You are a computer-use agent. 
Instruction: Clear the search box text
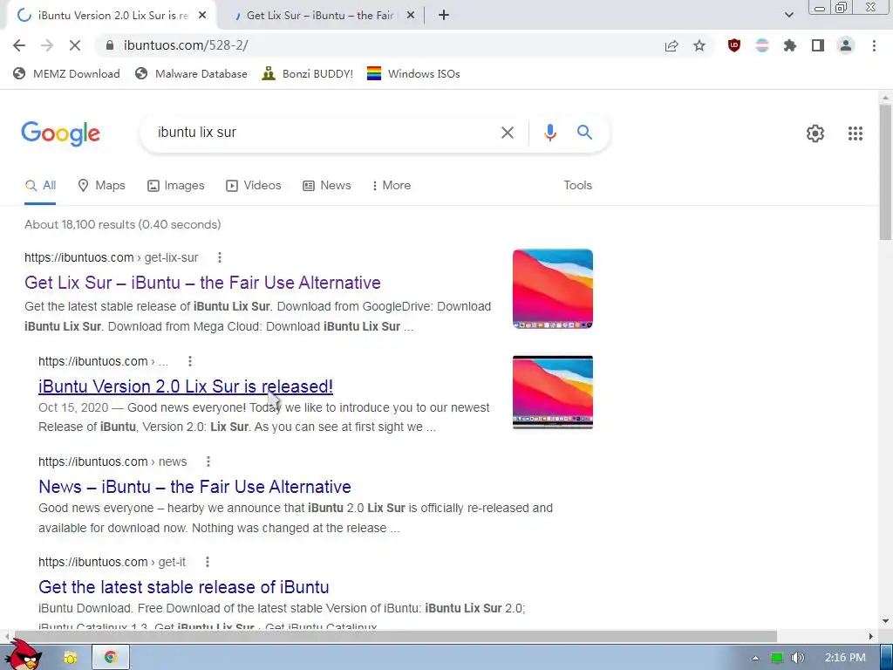coord(507,133)
